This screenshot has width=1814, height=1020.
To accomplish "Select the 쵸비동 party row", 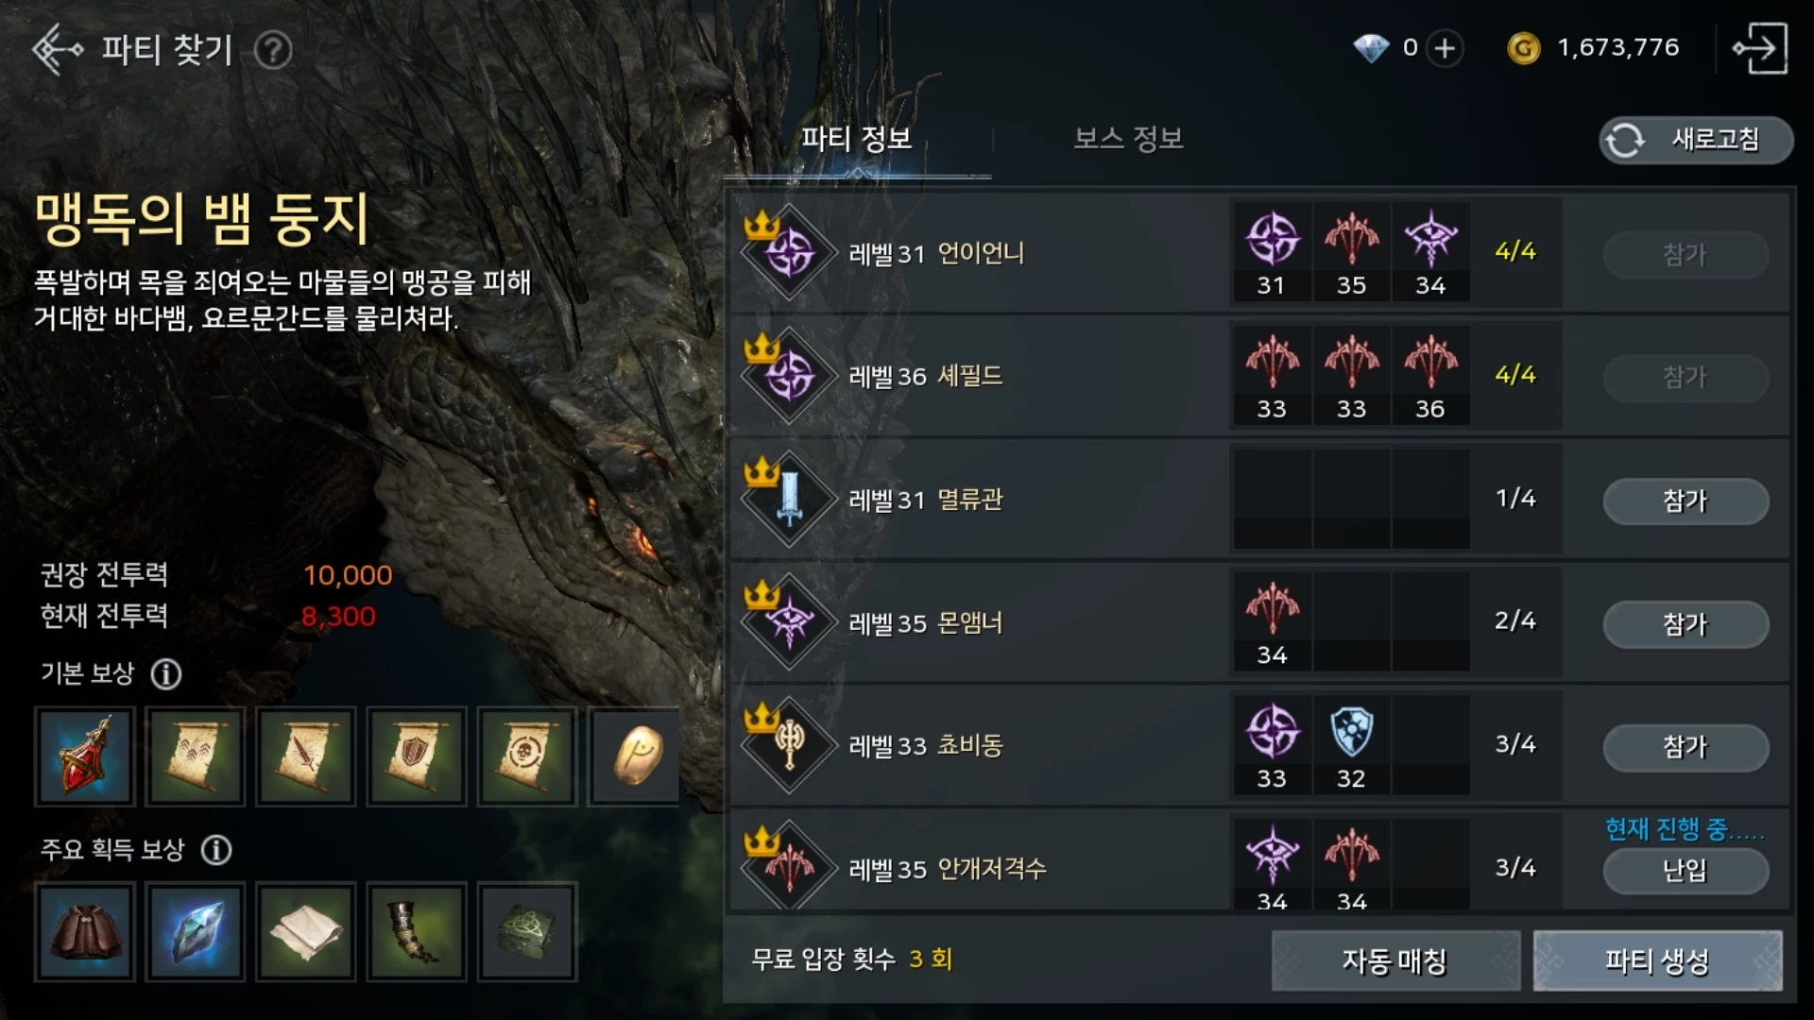I will (1259, 746).
